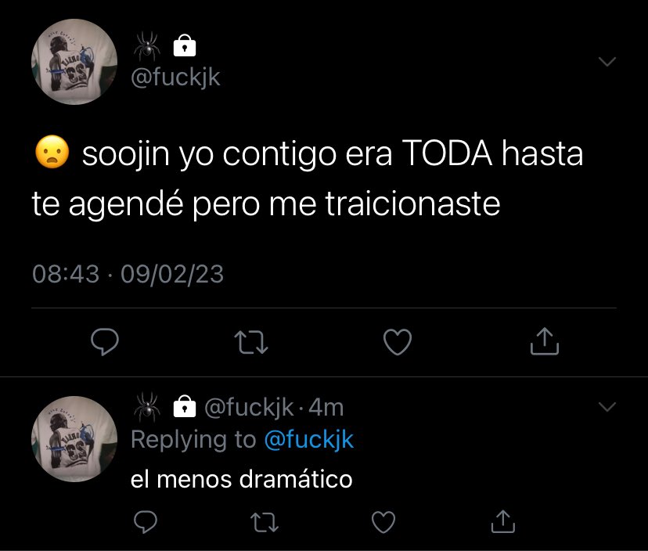
Task: Tap the lock icon beside main tweet's name
Action: (x=185, y=45)
